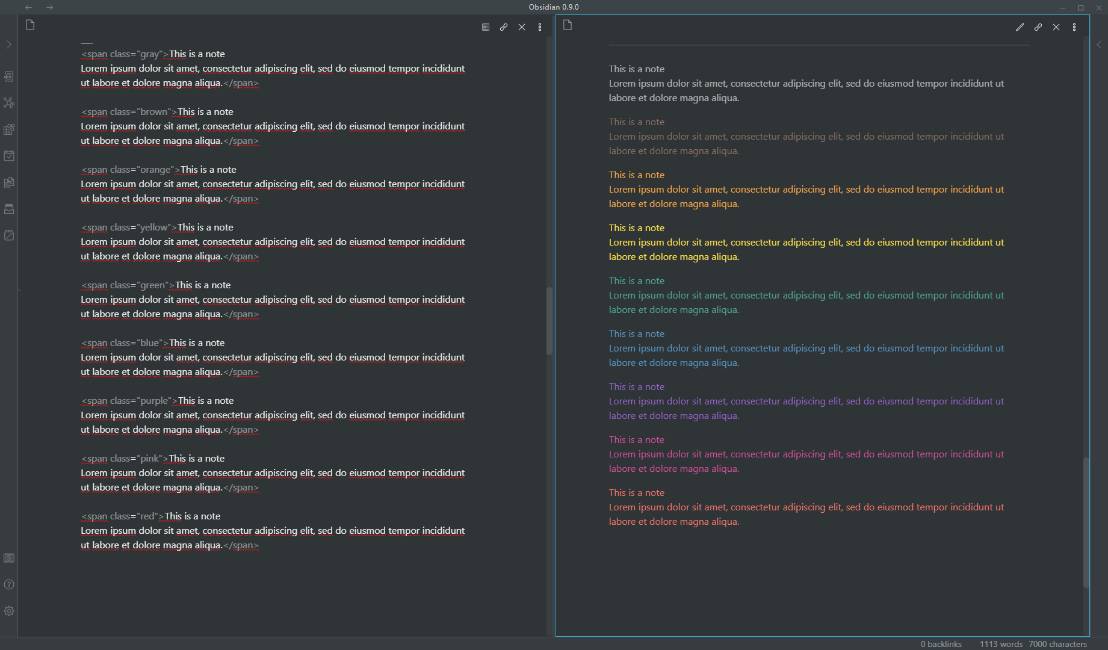Click the span class="brown" tag
Image resolution: width=1108 pixels, height=650 pixels.
click(129, 112)
